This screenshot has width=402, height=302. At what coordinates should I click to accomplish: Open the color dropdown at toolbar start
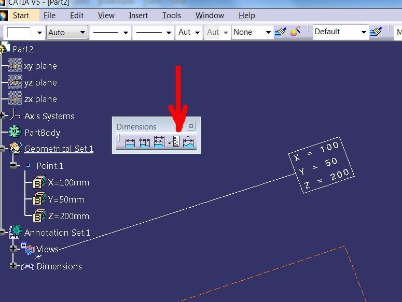coord(39,33)
